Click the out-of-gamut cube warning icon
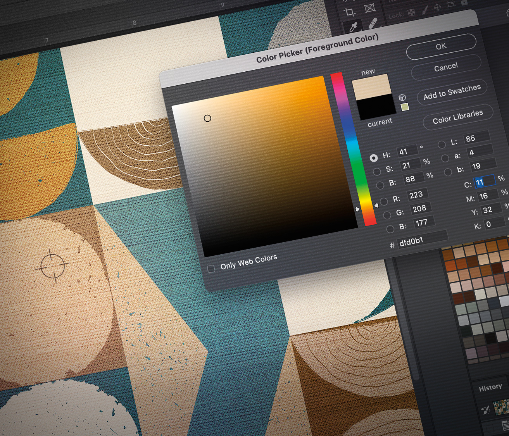Viewport: 509px width, 436px height. pyautogui.click(x=402, y=97)
